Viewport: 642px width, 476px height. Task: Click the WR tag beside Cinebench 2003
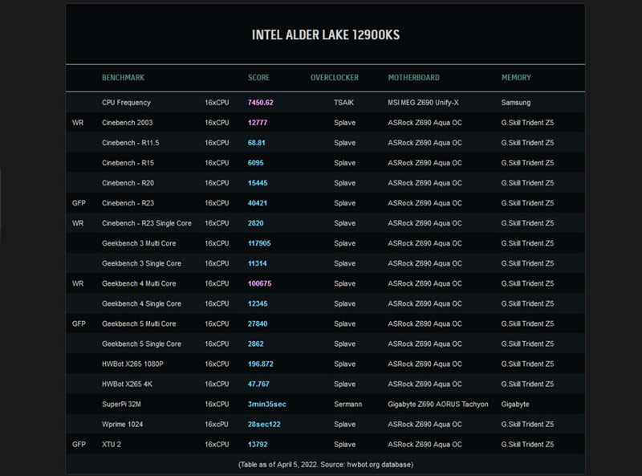(x=78, y=123)
